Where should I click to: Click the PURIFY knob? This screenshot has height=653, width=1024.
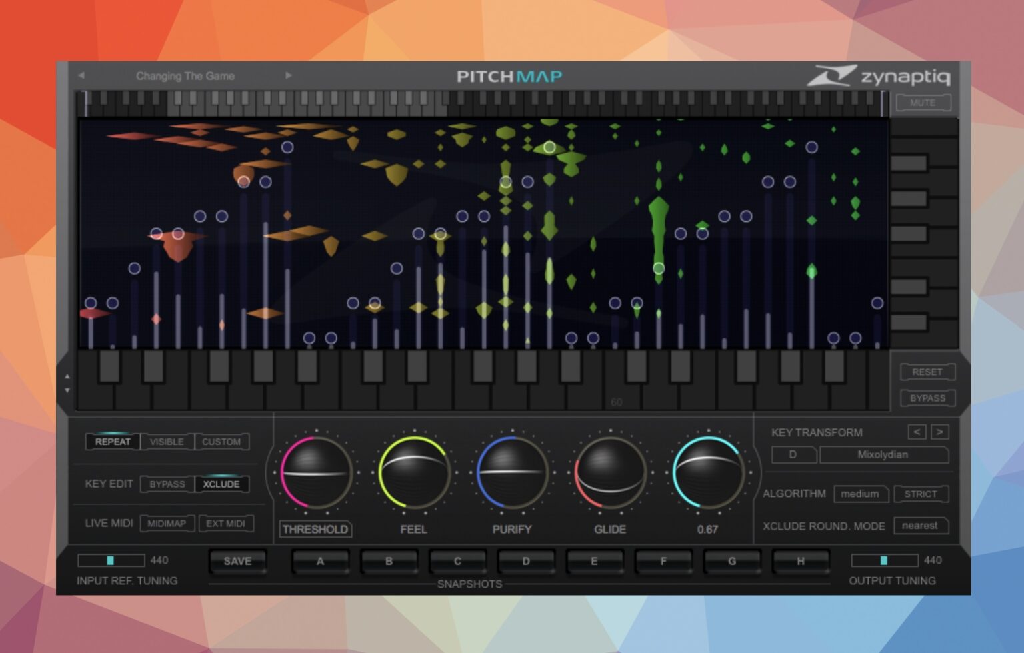pyautogui.click(x=512, y=474)
